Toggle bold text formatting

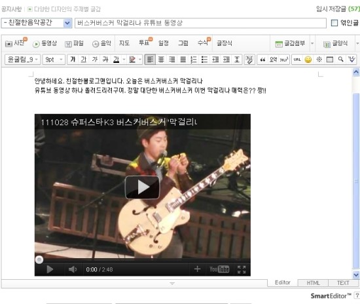tap(73, 60)
